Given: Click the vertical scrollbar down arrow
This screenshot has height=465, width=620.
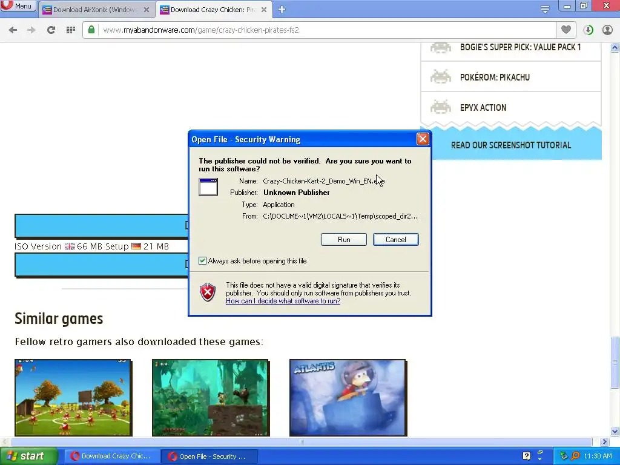Looking at the screenshot, I should (615, 431).
